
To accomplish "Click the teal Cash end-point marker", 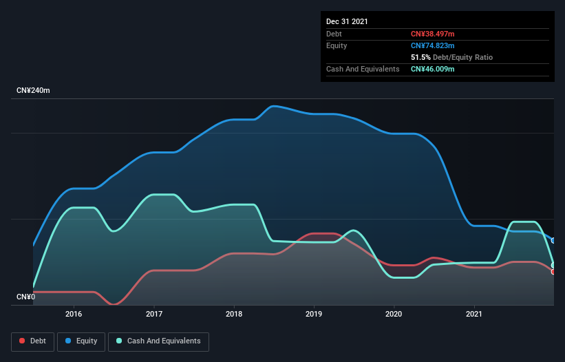I will click(x=553, y=265).
